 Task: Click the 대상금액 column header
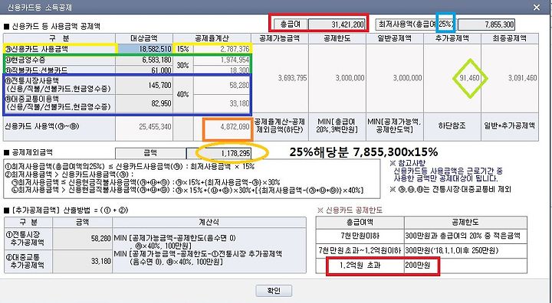[144, 39]
